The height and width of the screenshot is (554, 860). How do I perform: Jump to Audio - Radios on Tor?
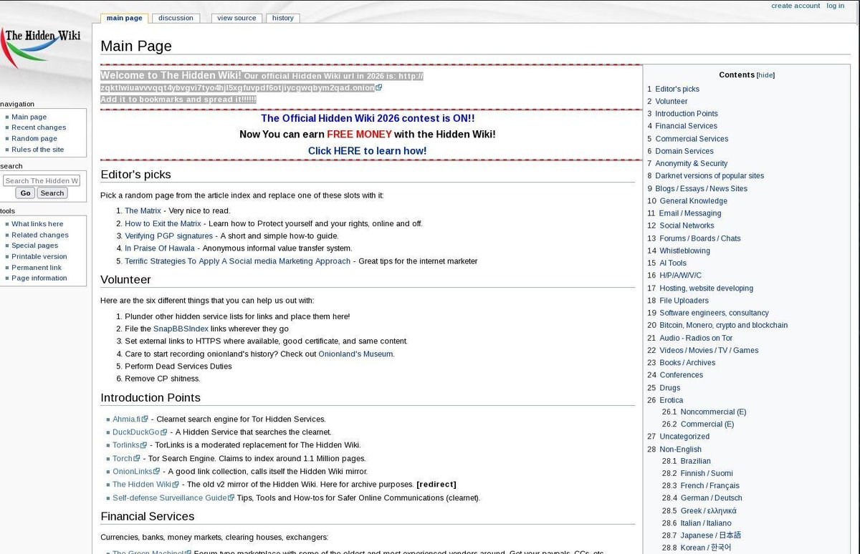[x=696, y=338]
